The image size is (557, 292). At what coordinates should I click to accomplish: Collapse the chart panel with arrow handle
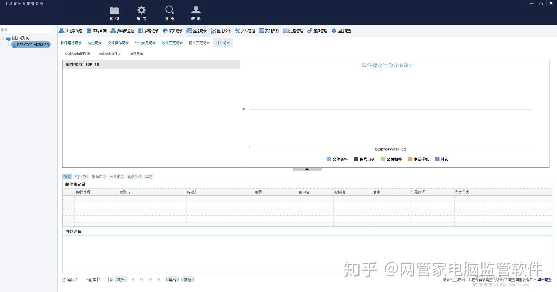pos(307,169)
